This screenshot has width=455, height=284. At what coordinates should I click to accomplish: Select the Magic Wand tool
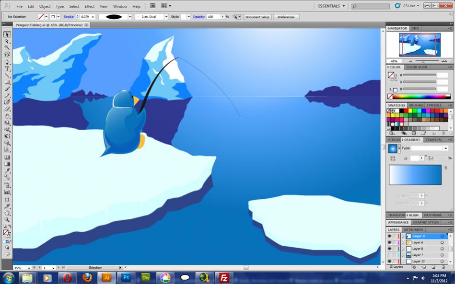pyautogui.click(x=7, y=47)
